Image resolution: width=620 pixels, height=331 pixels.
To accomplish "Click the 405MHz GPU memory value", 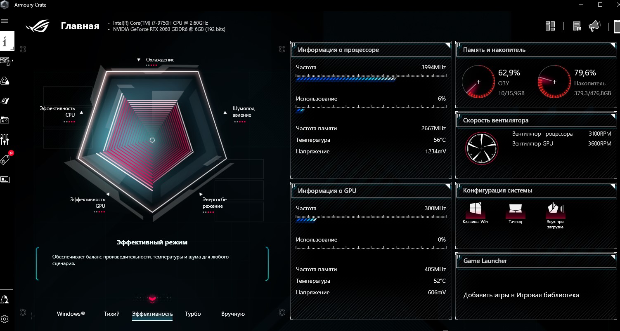I will (x=435, y=270).
